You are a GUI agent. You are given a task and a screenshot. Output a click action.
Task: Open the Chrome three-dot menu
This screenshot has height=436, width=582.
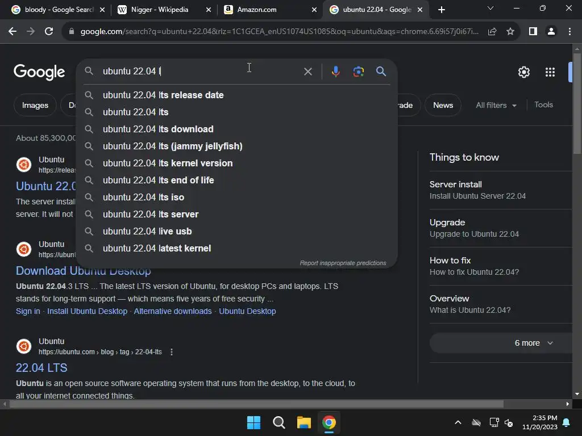[569, 32]
